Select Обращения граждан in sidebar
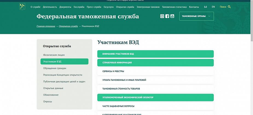Viewport: 253px width, 115px height. (x=55, y=68)
